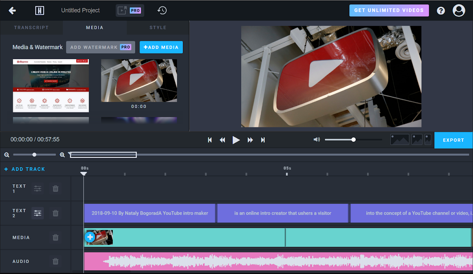This screenshot has width=473, height=274.
Task: Click the speaker icon to mute audio
Action: click(317, 140)
